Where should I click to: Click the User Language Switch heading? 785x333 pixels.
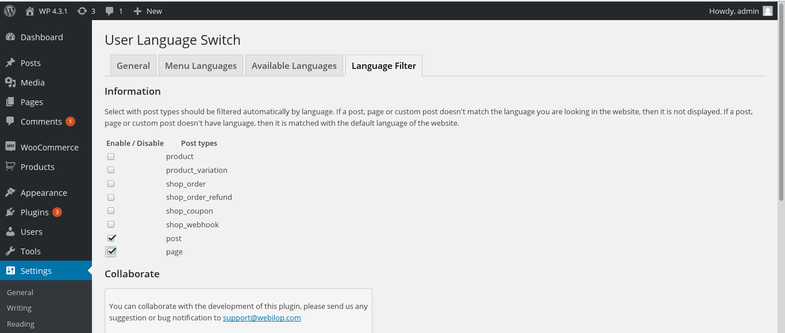coord(172,40)
